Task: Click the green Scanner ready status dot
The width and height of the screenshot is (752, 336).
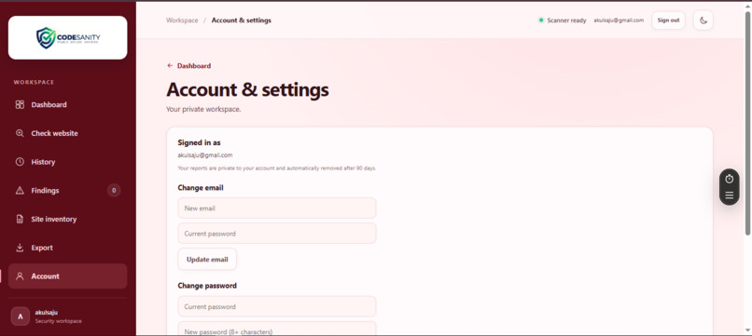Action: 541,20
